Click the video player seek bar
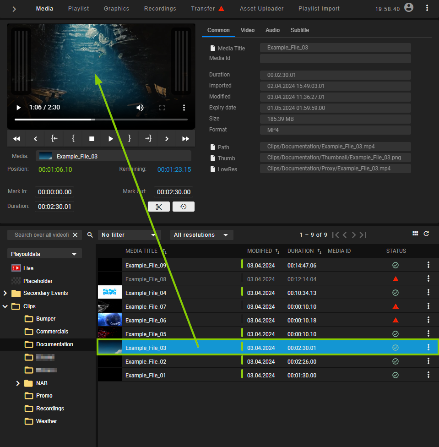Viewport: 439px width, 447px height. click(101, 119)
